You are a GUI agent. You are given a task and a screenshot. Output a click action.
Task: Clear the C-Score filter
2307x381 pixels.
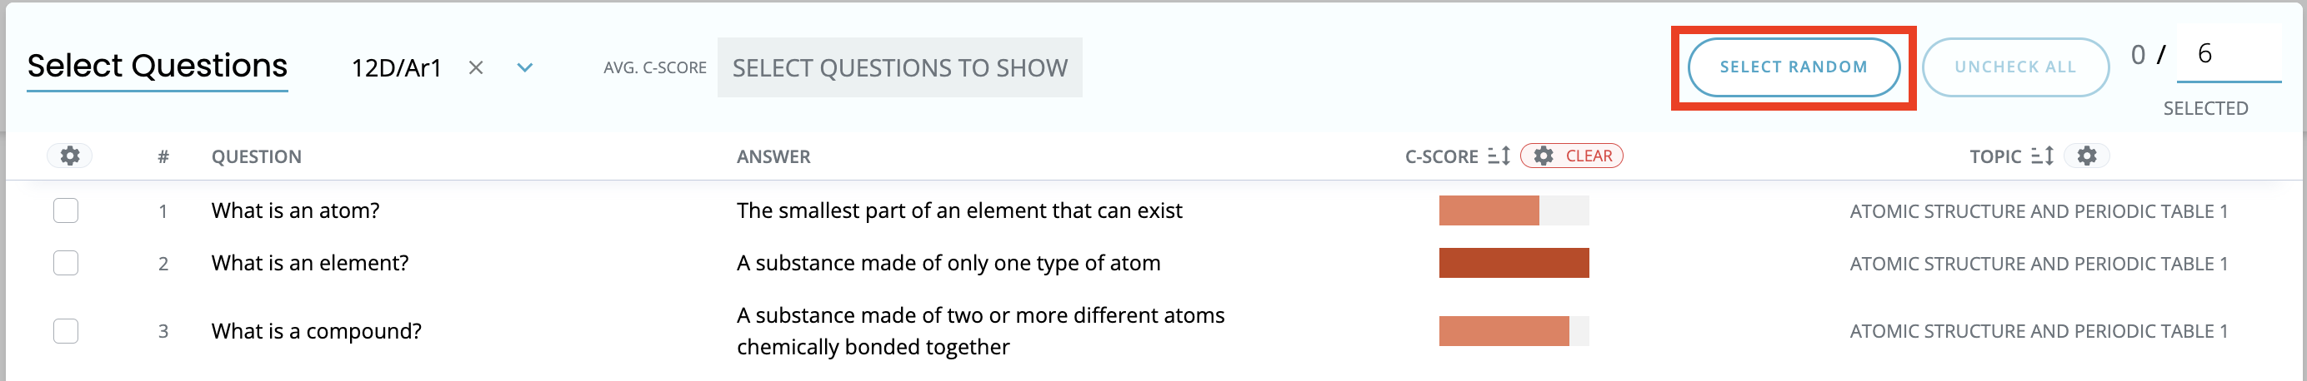coord(1571,156)
